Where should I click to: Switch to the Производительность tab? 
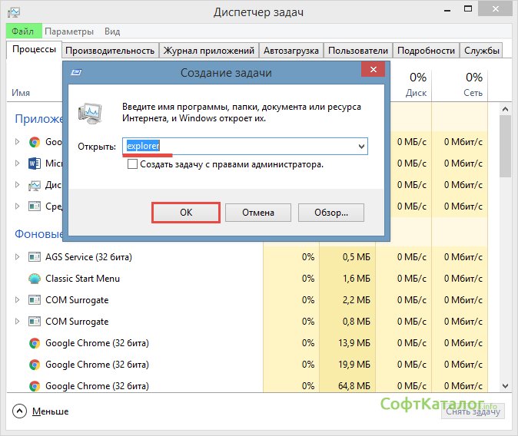110,51
